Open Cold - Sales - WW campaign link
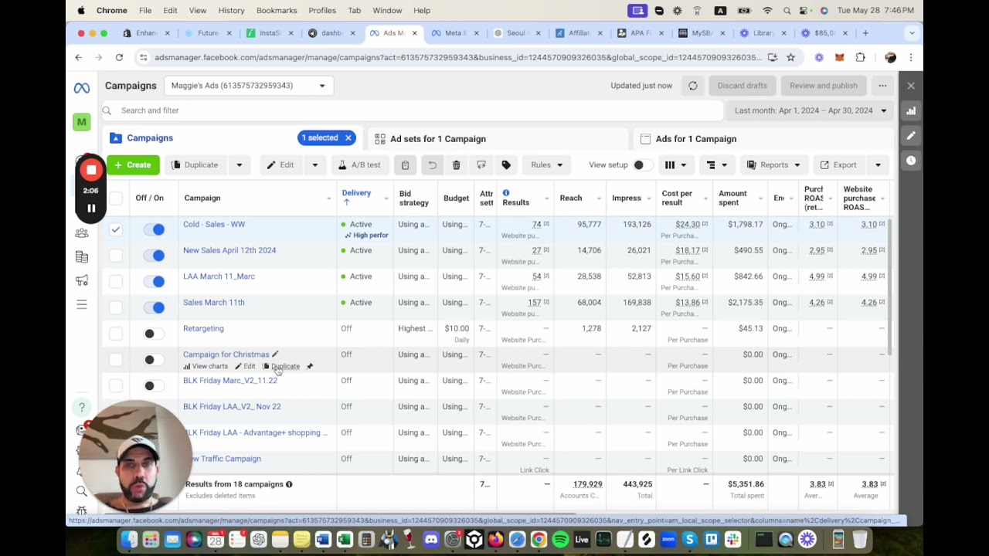The height and width of the screenshot is (556, 989). pyautogui.click(x=213, y=224)
